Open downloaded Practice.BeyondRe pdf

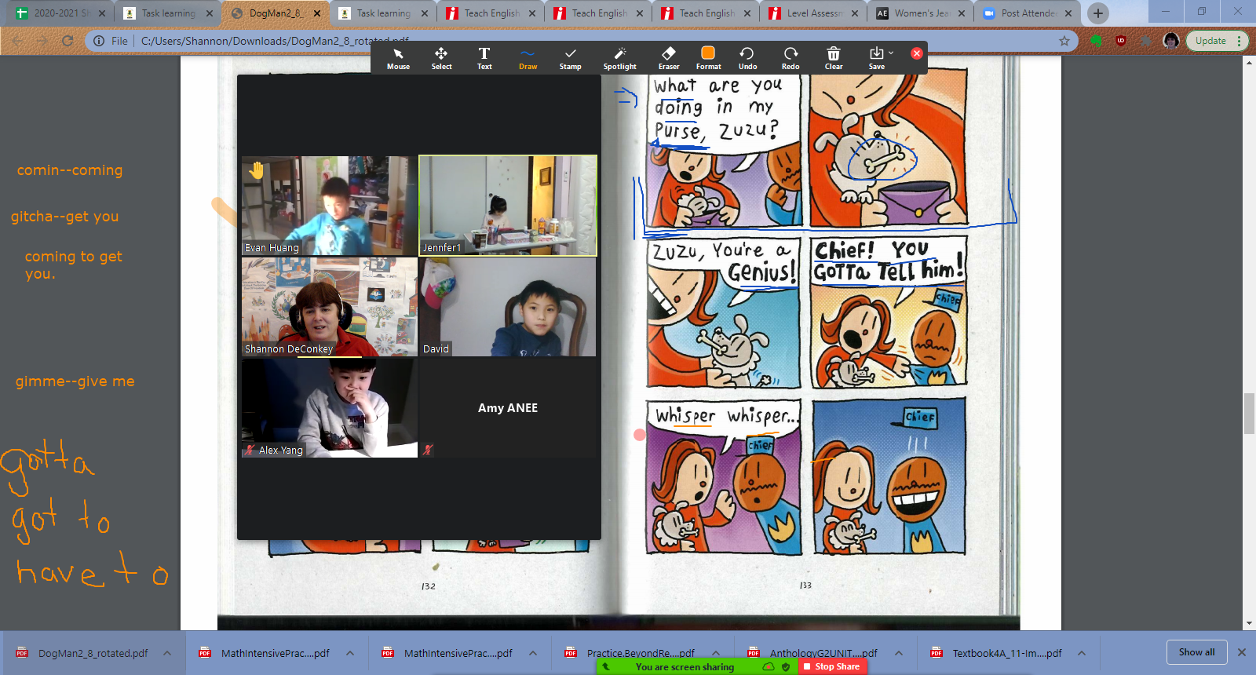(x=631, y=653)
